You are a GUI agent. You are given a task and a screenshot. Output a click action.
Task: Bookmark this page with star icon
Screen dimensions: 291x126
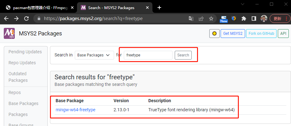[211, 18]
